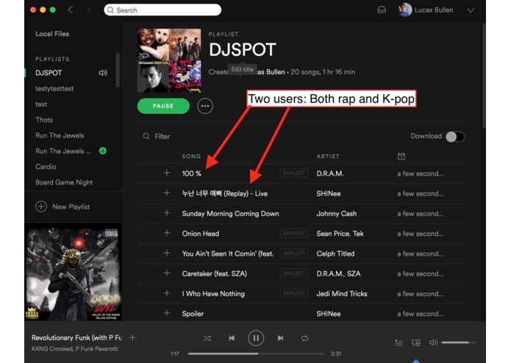Toggle repeat mode
Image resolution: width=511 pixels, height=363 pixels.
click(x=304, y=338)
